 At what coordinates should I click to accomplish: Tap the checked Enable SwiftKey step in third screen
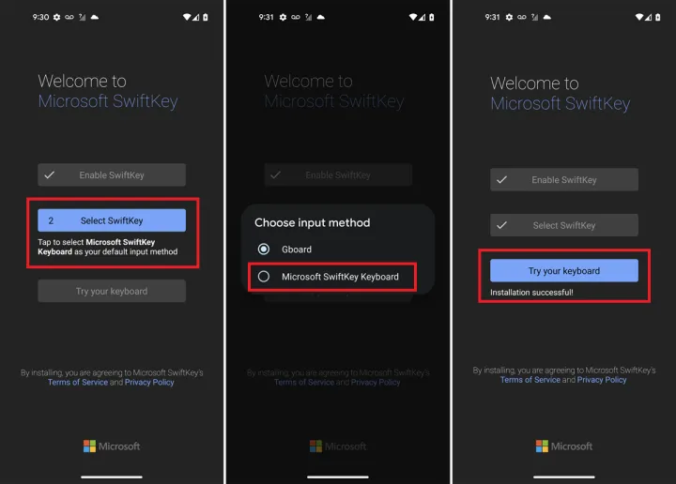[x=564, y=179]
